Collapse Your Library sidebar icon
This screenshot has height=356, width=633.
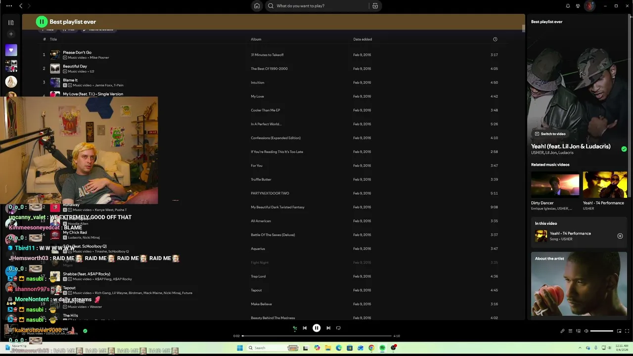[11, 22]
